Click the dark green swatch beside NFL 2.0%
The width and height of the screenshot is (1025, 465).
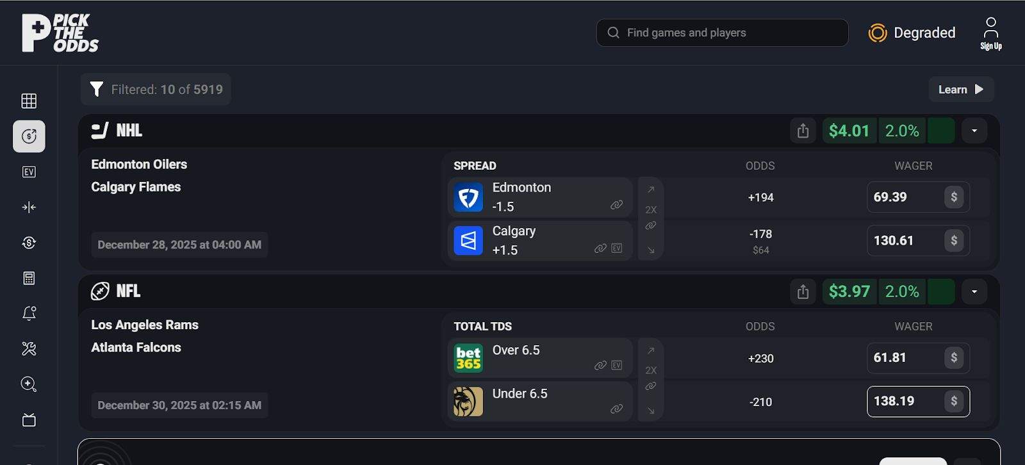(940, 291)
